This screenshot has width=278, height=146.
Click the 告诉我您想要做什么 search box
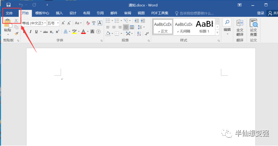[194, 13]
